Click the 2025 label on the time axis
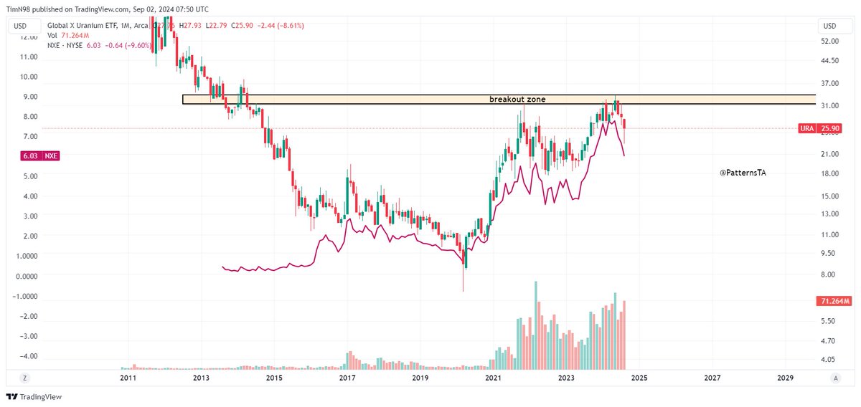Viewport: 861px width, 407px height. (639, 378)
